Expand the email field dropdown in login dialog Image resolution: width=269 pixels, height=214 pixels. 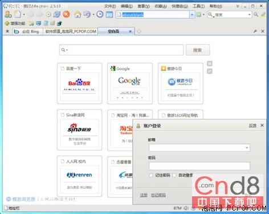click(x=247, y=148)
